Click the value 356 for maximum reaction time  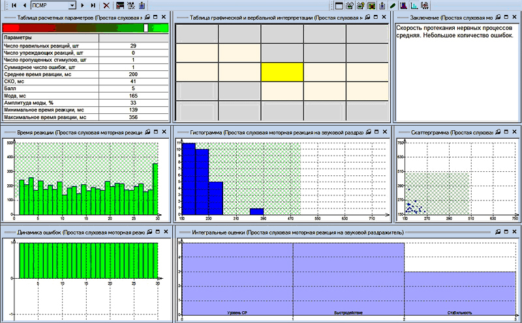(133, 117)
